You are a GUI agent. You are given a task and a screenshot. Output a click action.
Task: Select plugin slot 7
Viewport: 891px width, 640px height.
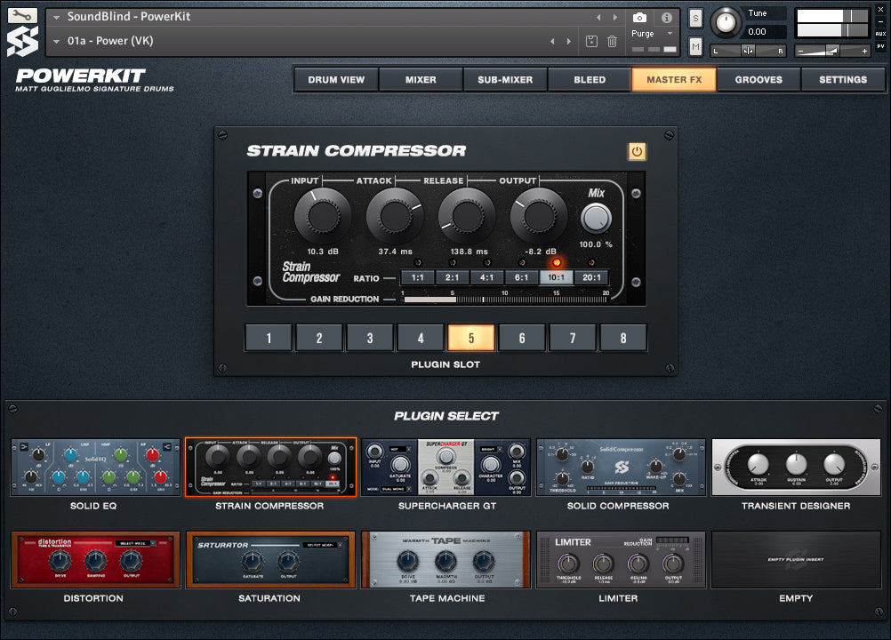coord(573,338)
